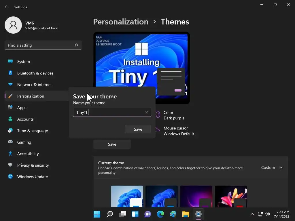Open taskbar Search
The image size is (295, 221).
click(110, 214)
